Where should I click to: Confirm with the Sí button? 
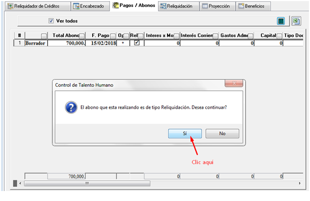(x=185, y=134)
